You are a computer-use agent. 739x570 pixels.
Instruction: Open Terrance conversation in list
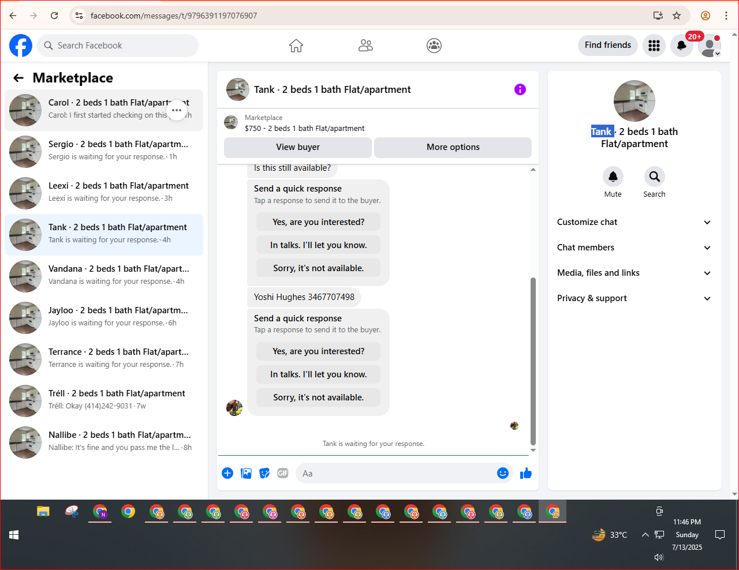104,359
